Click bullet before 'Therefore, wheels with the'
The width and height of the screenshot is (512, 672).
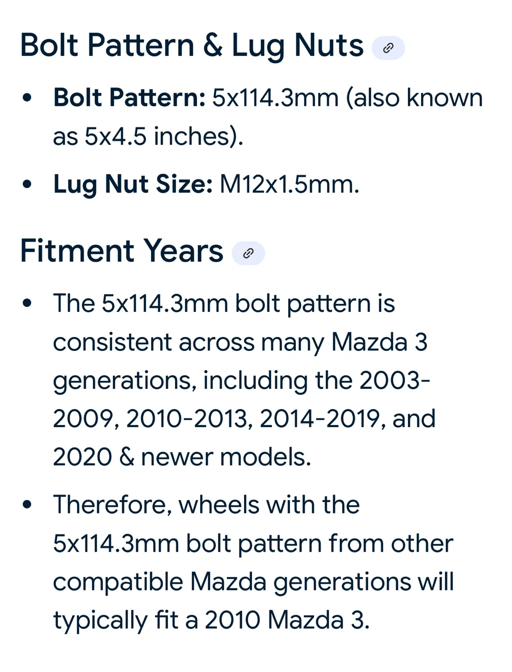point(27,505)
